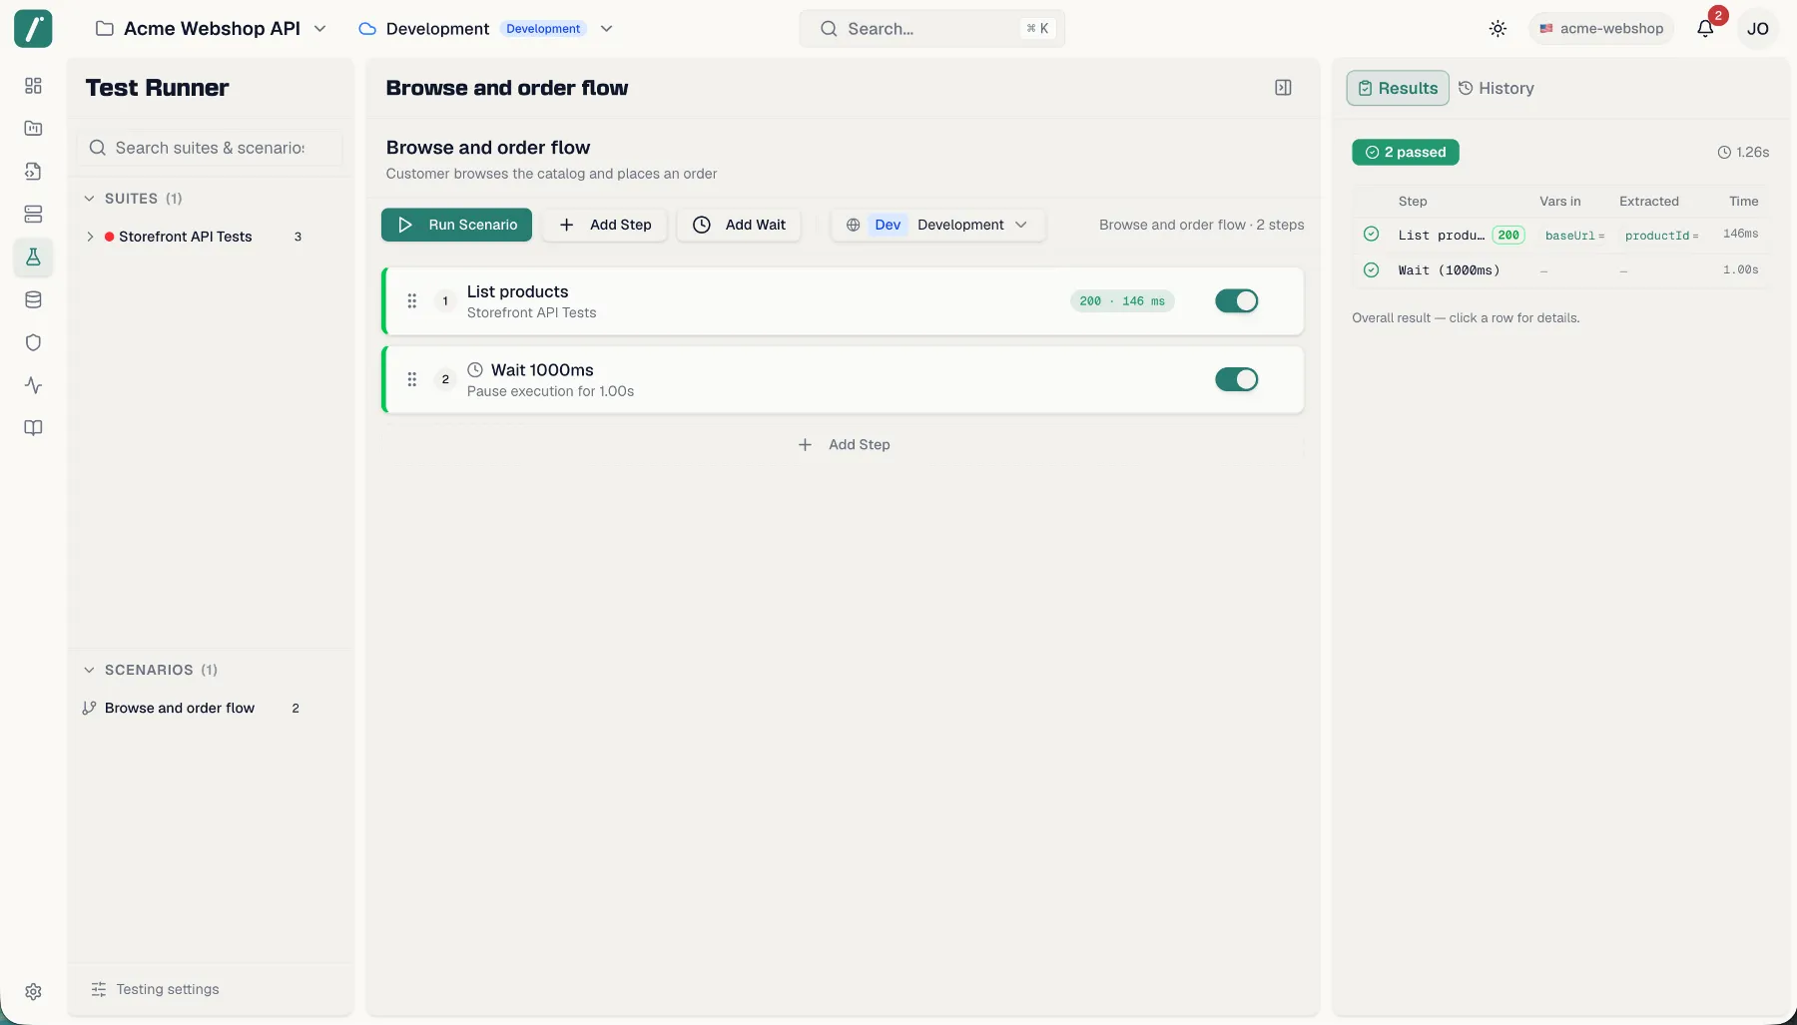
Task: Click the 2 passed badge
Action: coord(1406,153)
